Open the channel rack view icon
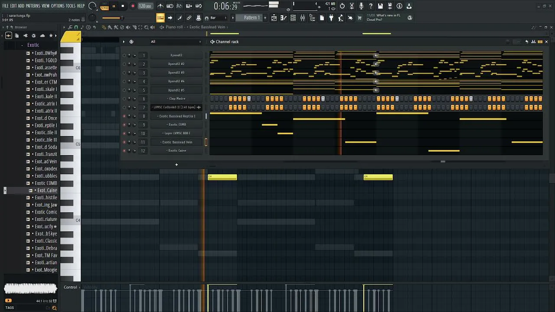The width and height of the screenshot is (555, 312). (x=293, y=18)
